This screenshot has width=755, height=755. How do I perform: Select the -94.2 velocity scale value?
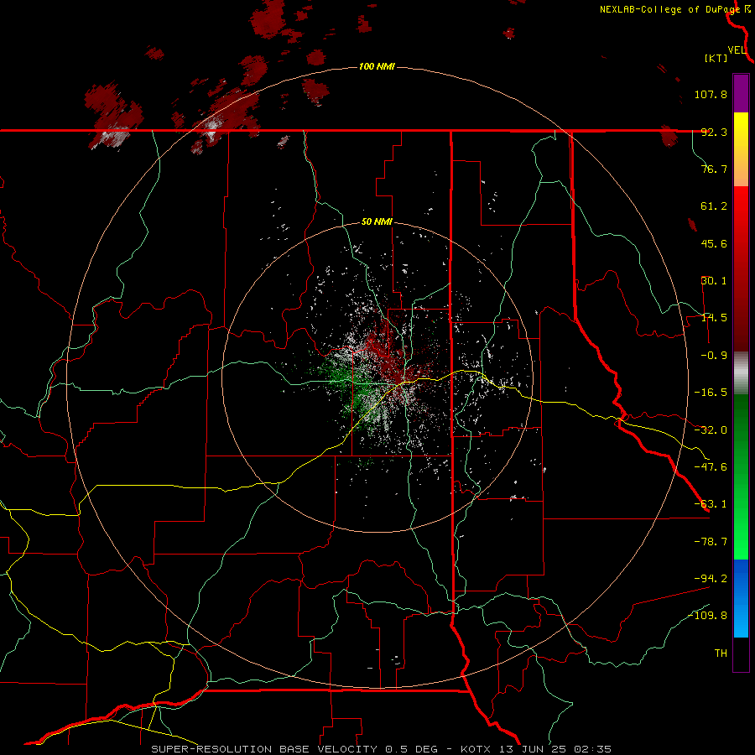click(711, 578)
